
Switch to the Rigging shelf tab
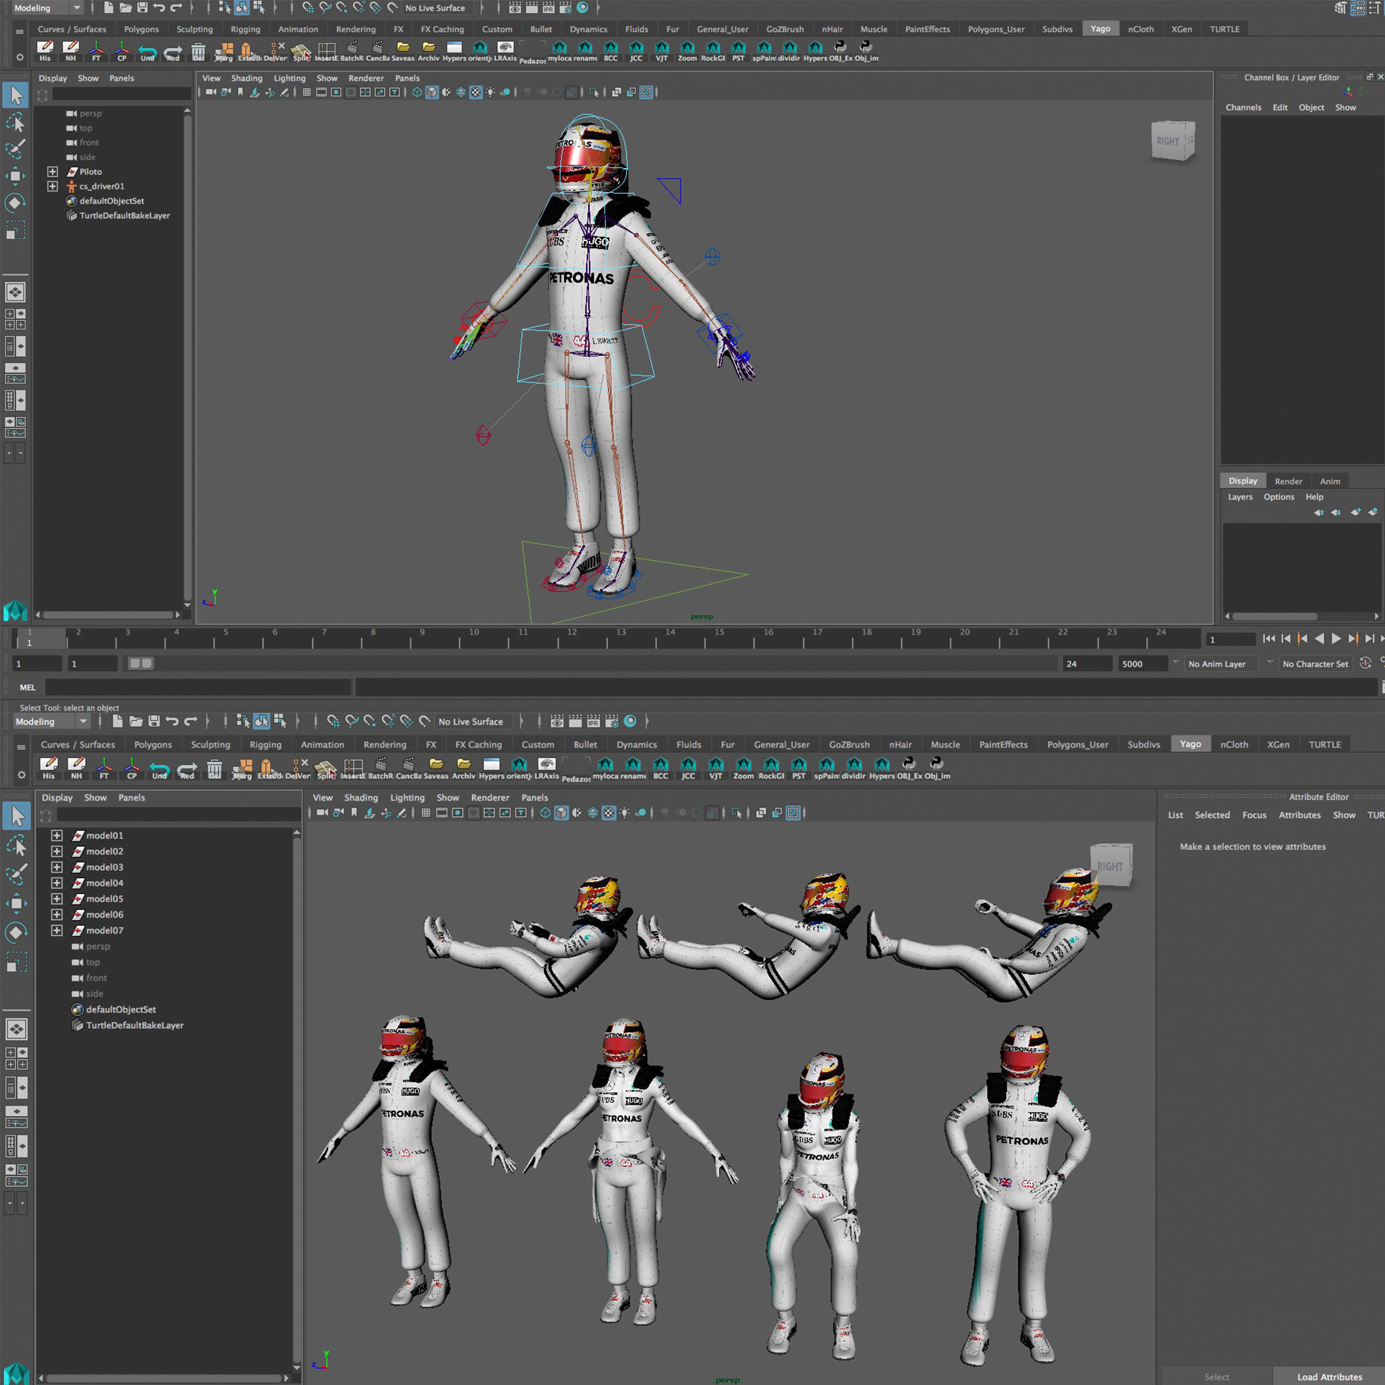click(245, 29)
